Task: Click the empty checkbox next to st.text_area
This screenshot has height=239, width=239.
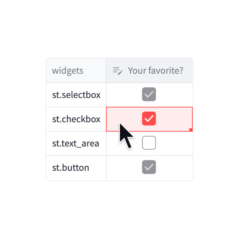Action: pos(149,143)
